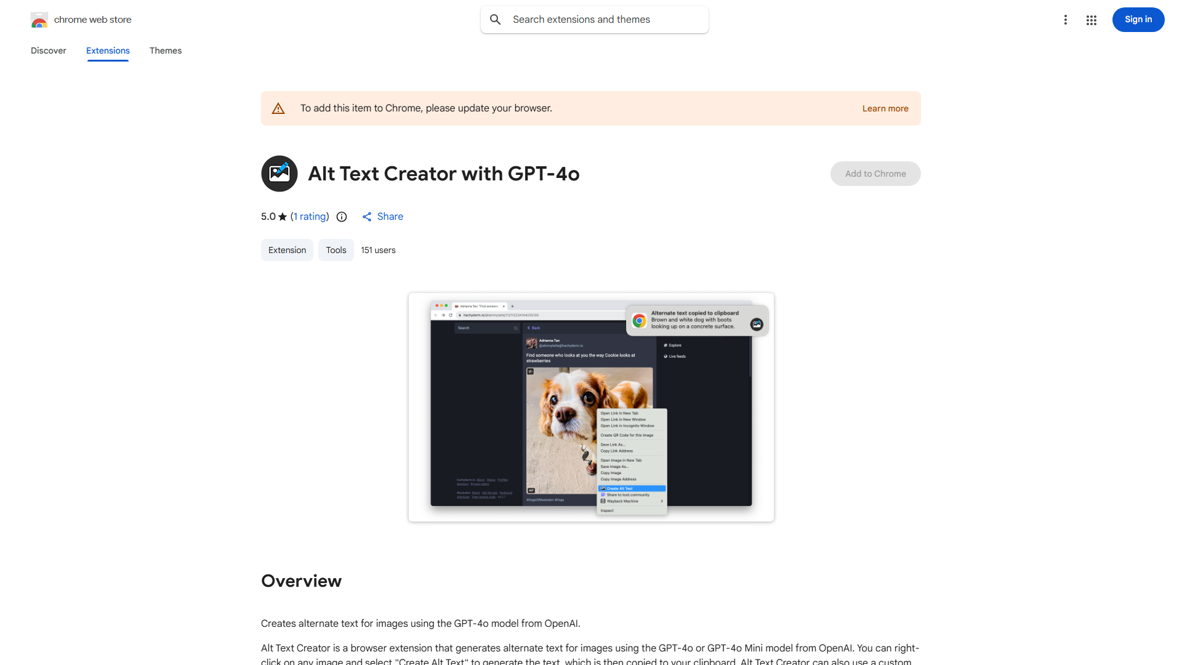The height and width of the screenshot is (665, 1182).
Task: Open the rating info tooltip icon
Action: coord(342,217)
